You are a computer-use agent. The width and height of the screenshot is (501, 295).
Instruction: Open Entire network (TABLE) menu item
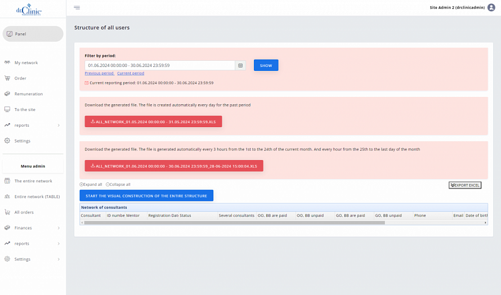(37, 196)
